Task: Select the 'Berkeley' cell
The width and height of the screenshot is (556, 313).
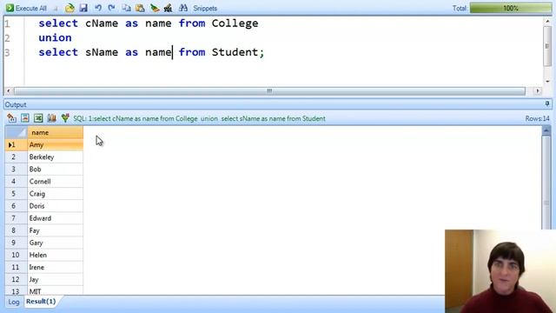Action: click(56, 156)
